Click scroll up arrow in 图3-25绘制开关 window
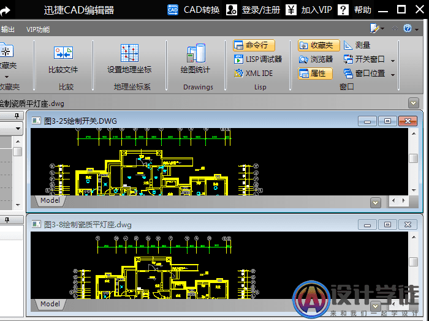 [414, 134]
